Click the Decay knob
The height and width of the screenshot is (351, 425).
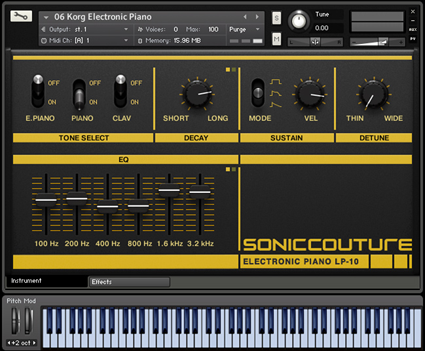point(196,94)
